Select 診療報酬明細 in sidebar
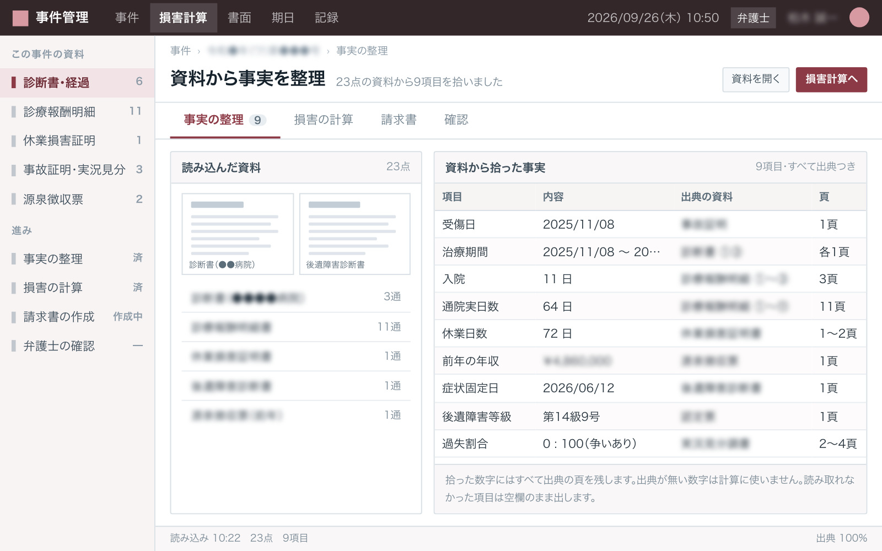This screenshot has width=882, height=551. click(x=77, y=112)
